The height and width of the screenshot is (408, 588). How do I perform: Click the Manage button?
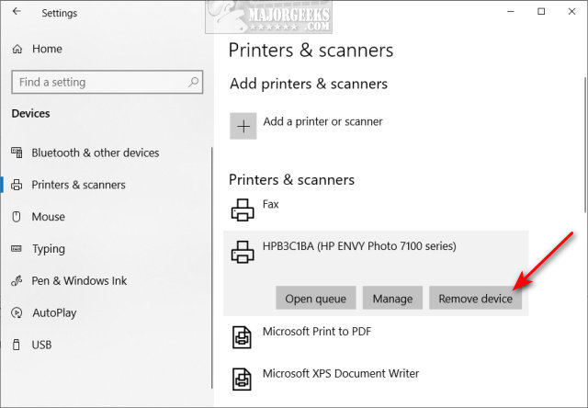tap(392, 298)
